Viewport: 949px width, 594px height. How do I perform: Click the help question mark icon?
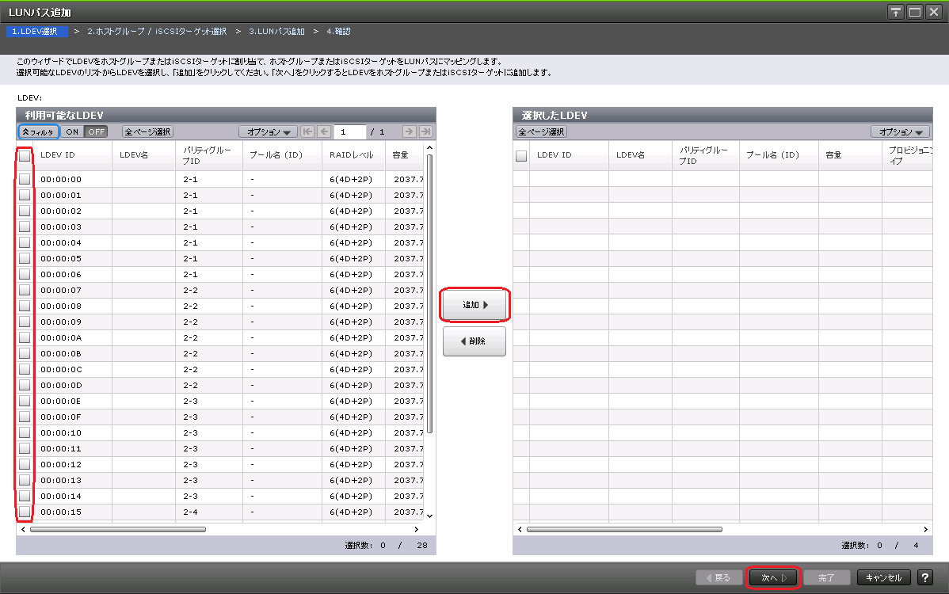pos(924,578)
